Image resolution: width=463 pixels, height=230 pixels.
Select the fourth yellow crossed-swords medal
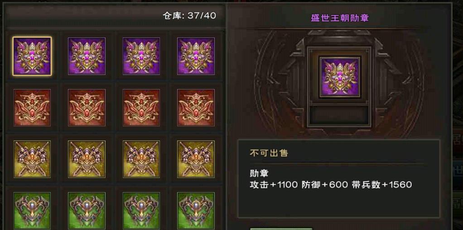click(x=196, y=160)
